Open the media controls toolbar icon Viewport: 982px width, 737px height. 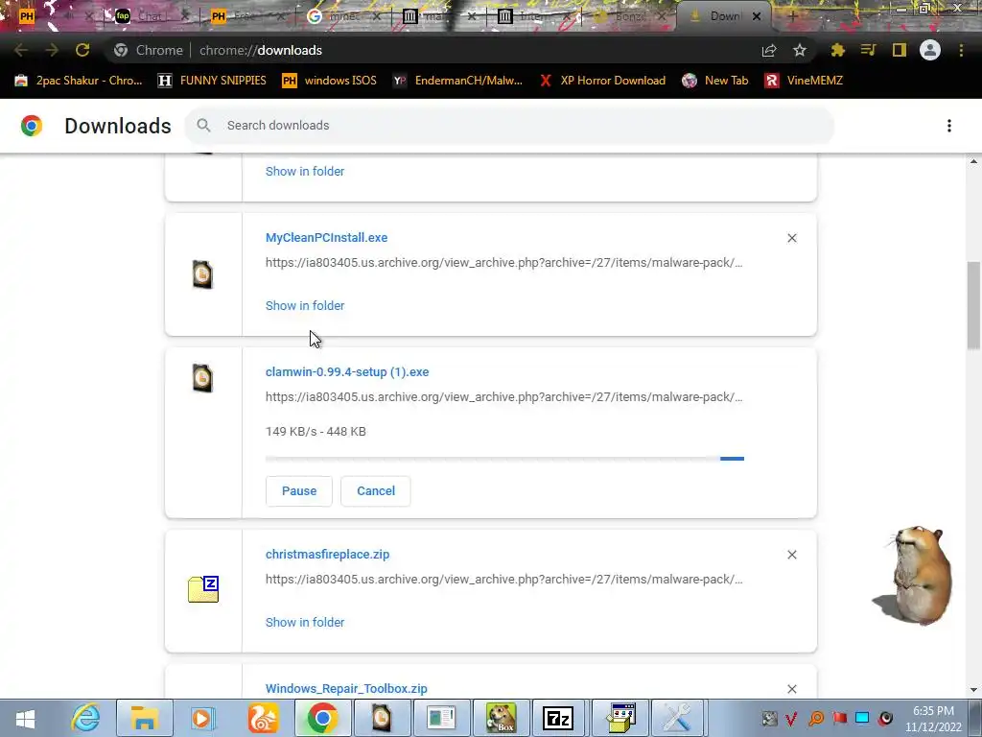tap(868, 50)
